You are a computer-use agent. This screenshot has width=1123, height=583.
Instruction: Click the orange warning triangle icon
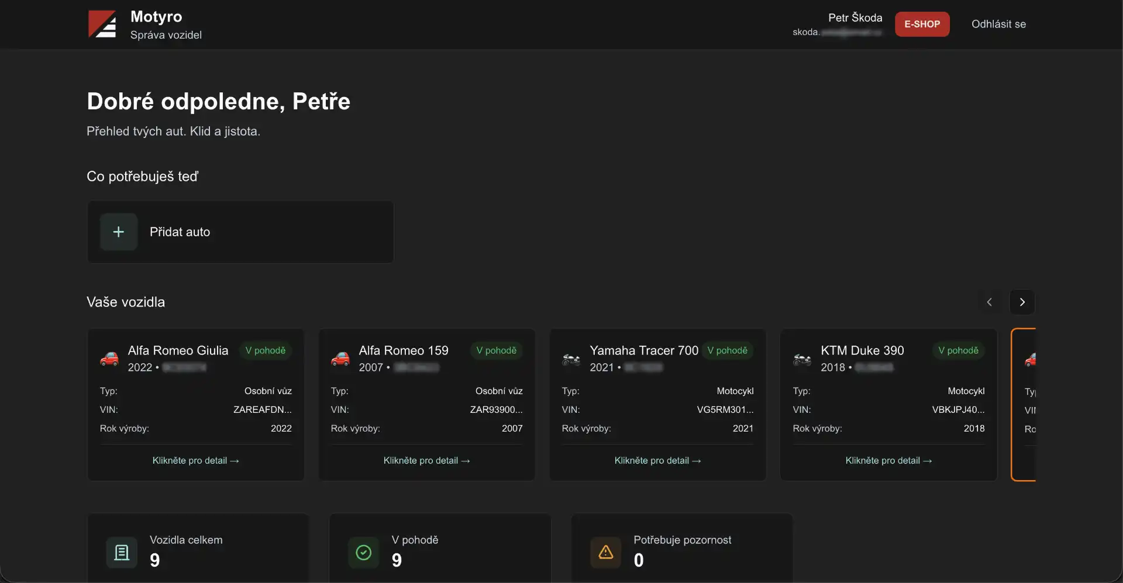click(x=606, y=552)
